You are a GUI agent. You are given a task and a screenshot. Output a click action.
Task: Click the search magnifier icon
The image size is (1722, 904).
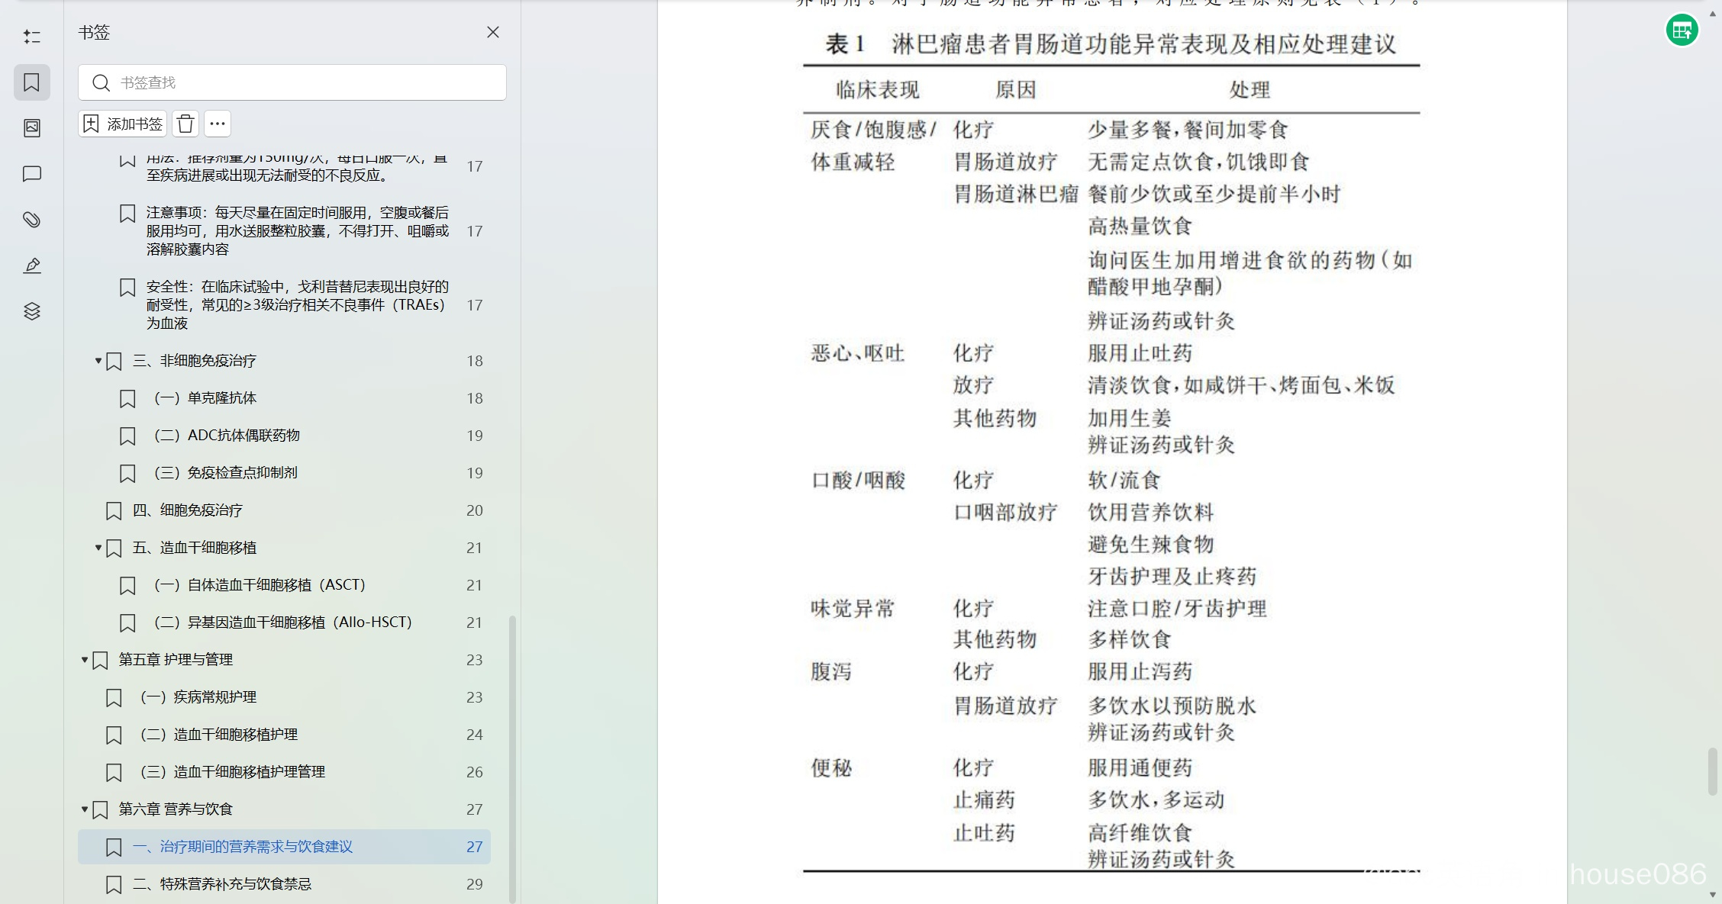click(x=101, y=82)
